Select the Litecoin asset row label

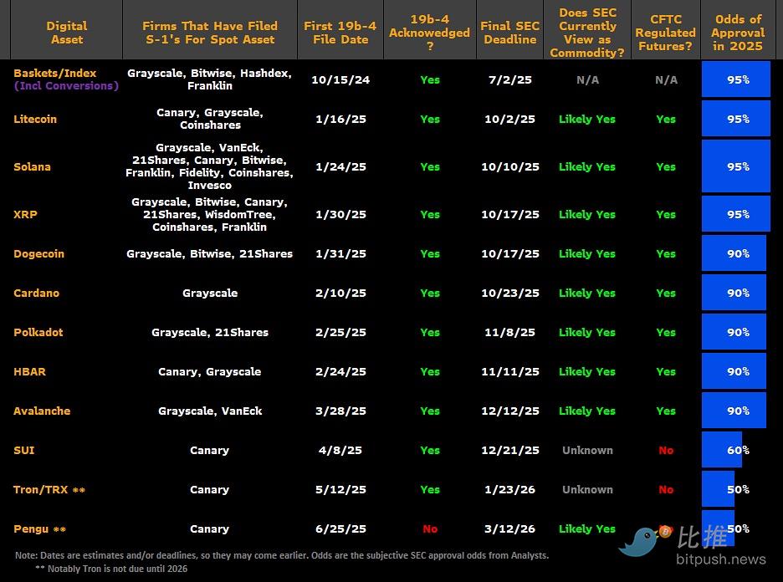[35, 119]
